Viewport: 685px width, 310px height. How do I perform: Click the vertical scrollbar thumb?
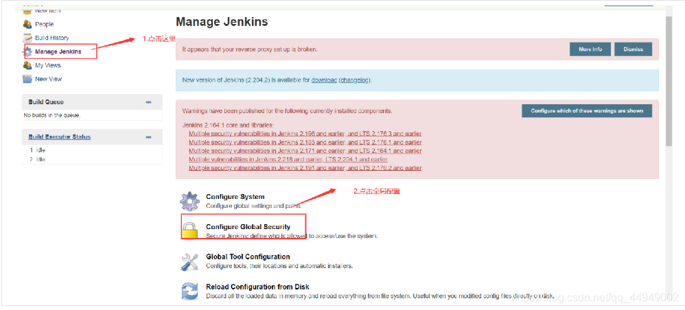coord(669,81)
